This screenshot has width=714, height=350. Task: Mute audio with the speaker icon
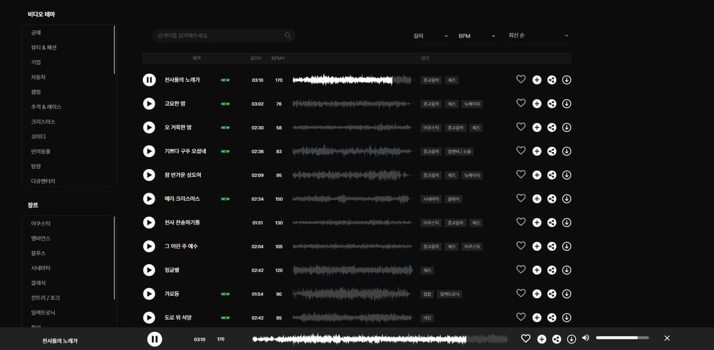(586, 338)
